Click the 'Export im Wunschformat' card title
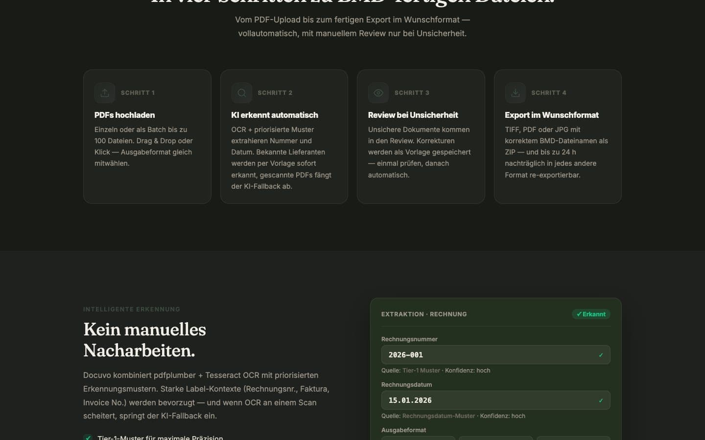The height and width of the screenshot is (440, 705). click(x=551, y=115)
